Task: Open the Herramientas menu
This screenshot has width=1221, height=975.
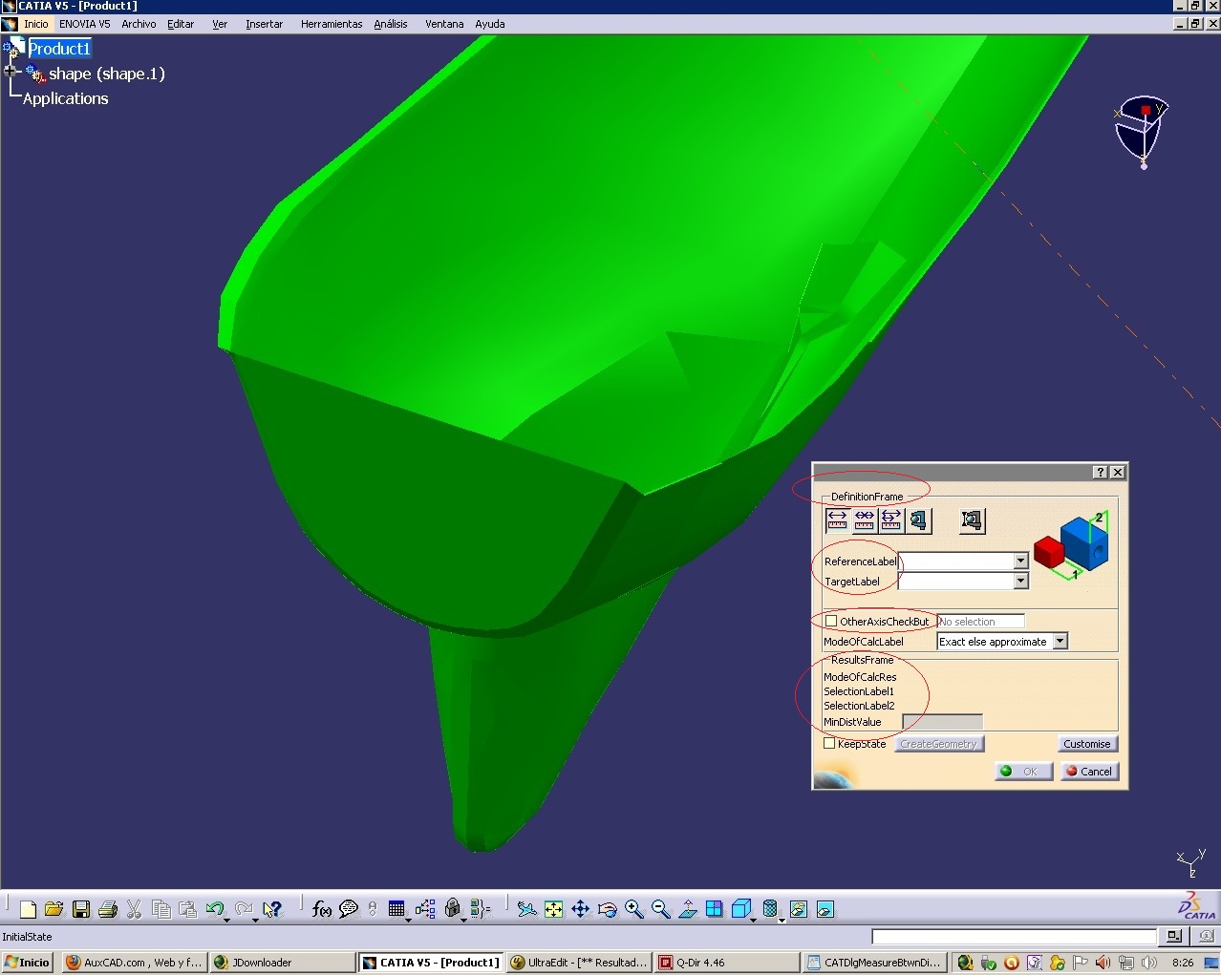Action: coord(332,24)
